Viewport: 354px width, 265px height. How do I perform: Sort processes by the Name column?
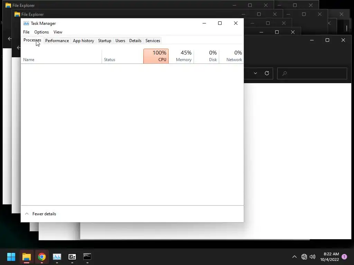pos(61,56)
